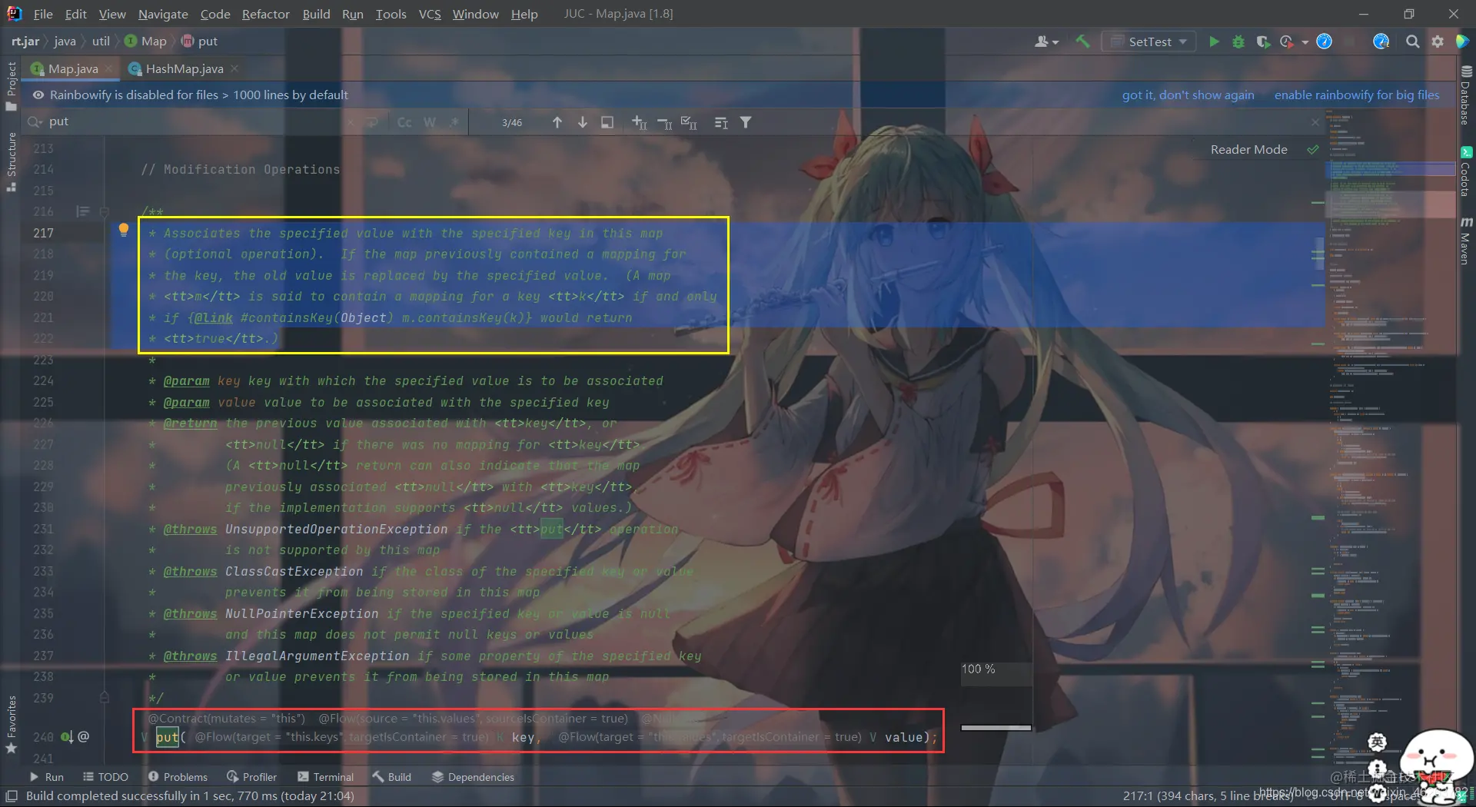Open the Run tool window
The image size is (1476, 807).
47,777
